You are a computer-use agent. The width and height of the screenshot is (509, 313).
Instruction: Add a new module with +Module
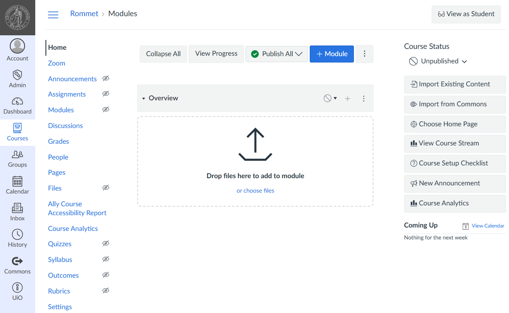point(332,54)
